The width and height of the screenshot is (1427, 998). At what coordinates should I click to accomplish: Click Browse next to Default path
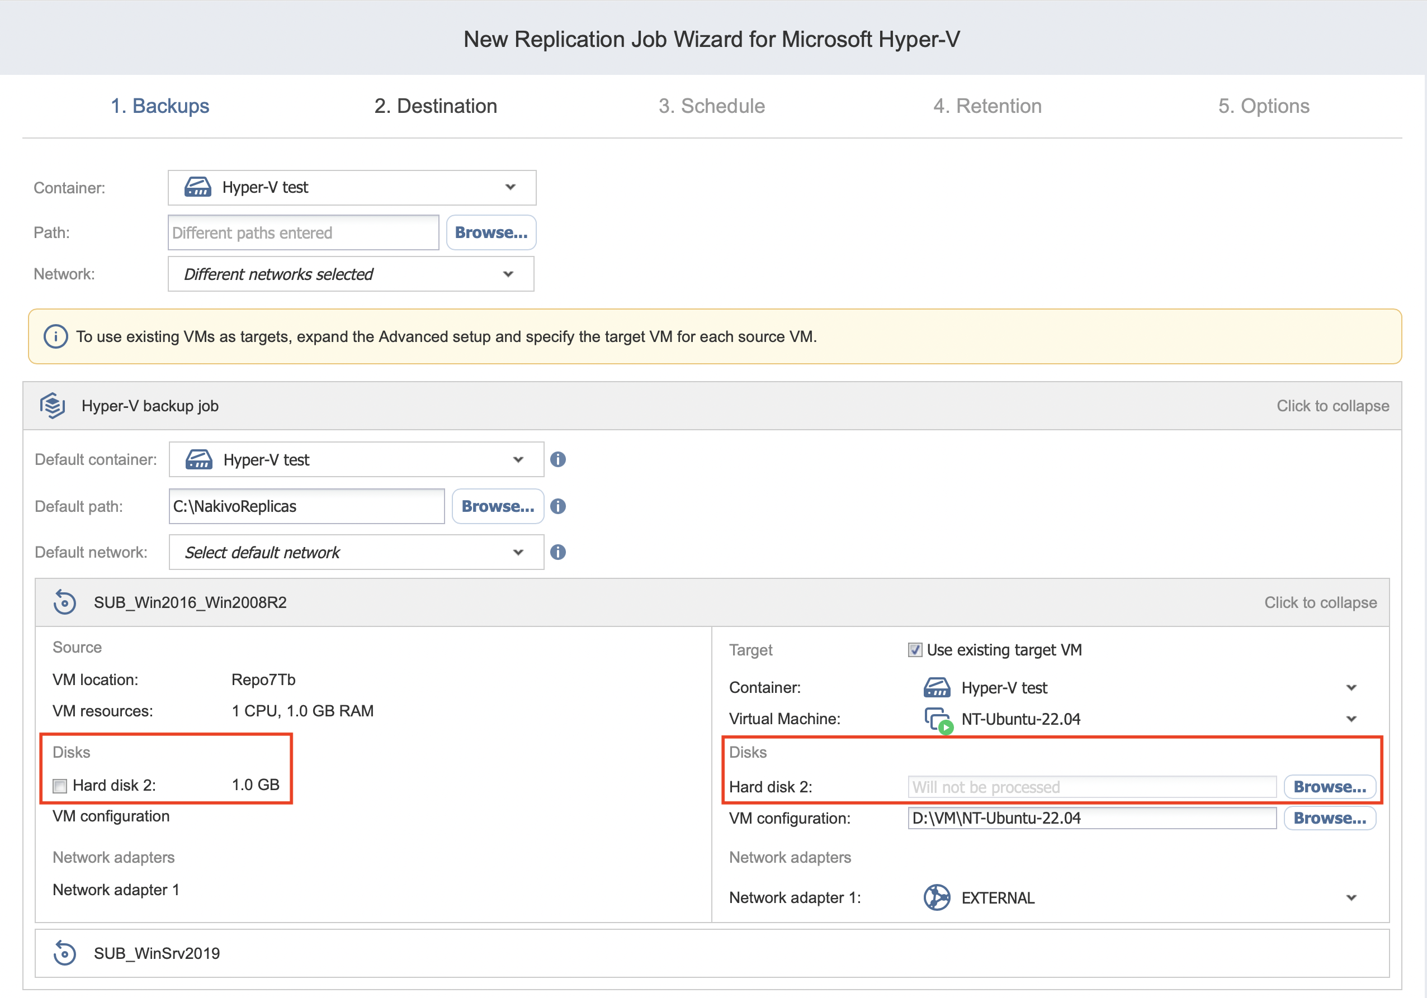click(x=497, y=506)
